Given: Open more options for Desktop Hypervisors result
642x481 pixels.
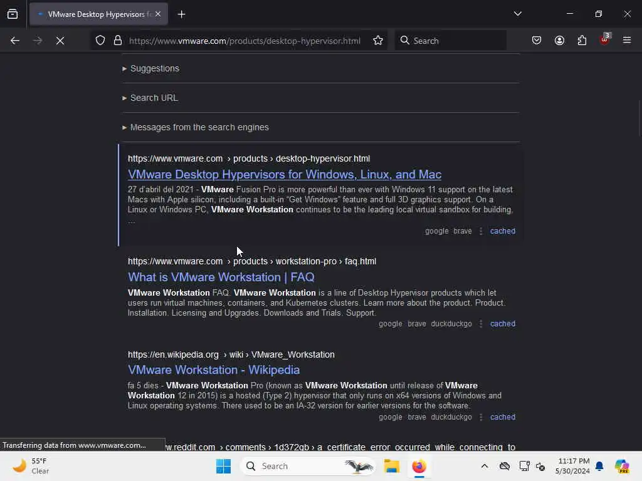Looking at the screenshot, I should click(481, 231).
